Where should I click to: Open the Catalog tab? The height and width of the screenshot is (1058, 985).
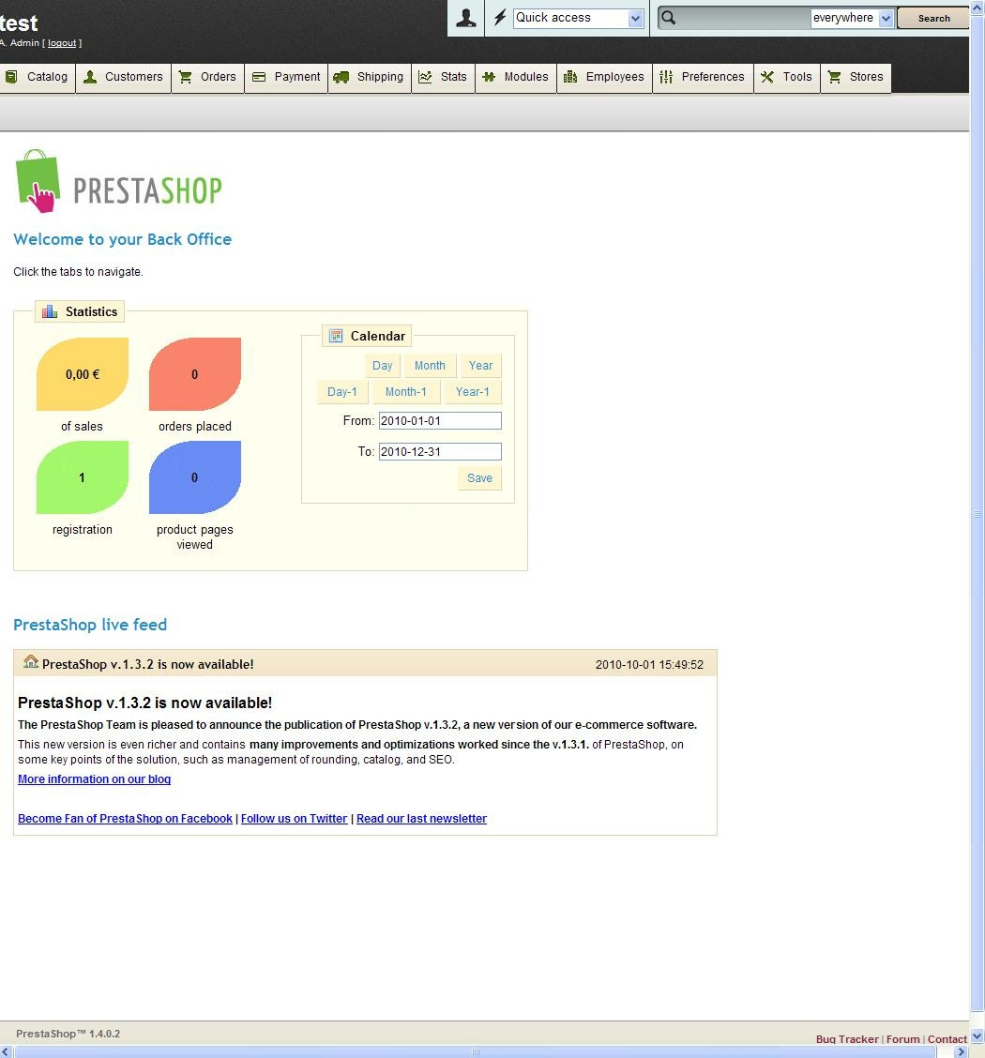point(38,77)
